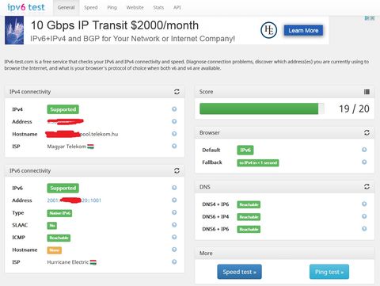Screen dimensions: 380x286
Task: Open the Stats tab
Action: [158, 8]
